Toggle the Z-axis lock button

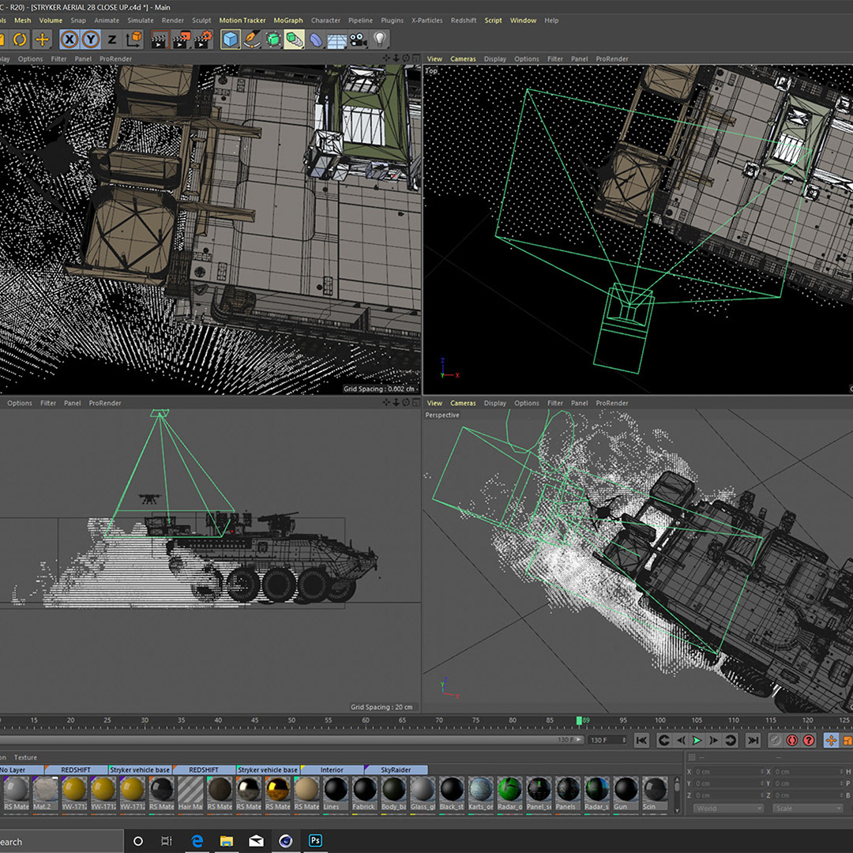pyautogui.click(x=112, y=39)
